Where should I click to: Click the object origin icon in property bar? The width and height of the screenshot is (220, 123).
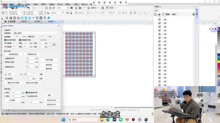point(3,13)
